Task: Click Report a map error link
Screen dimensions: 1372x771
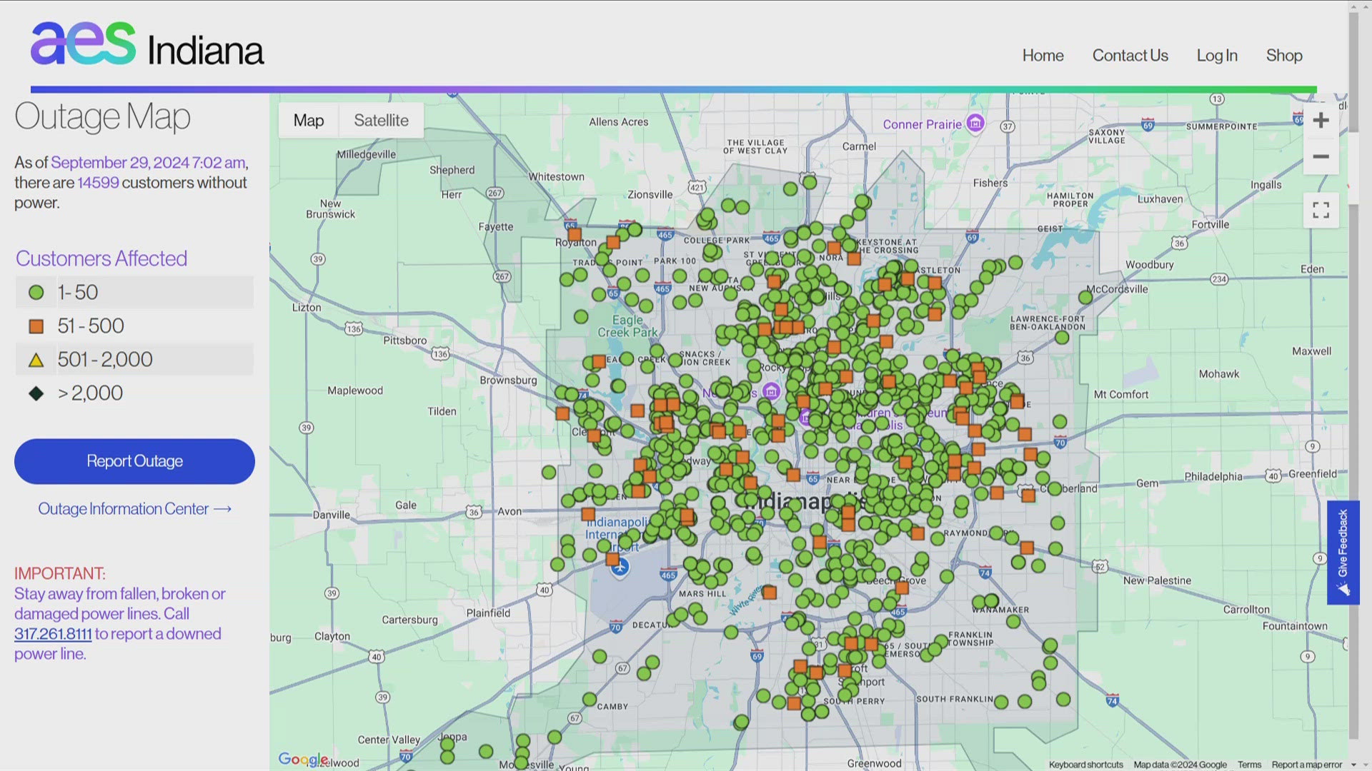Action: tap(1306, 765)
